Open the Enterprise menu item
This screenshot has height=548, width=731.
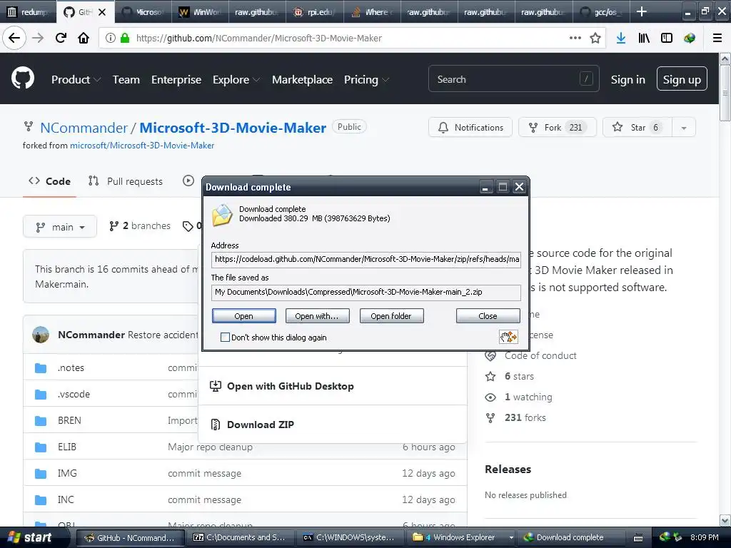point(176,80)
